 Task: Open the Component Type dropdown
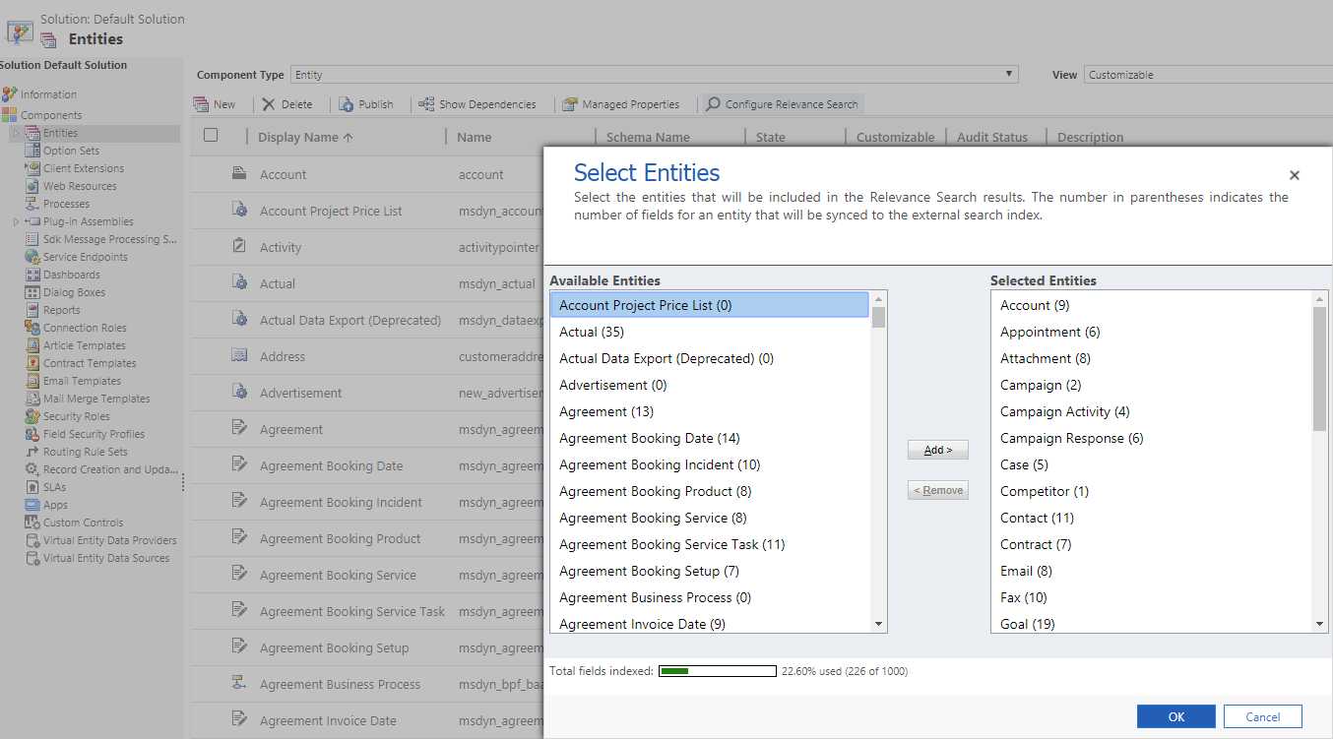point(654,75)
